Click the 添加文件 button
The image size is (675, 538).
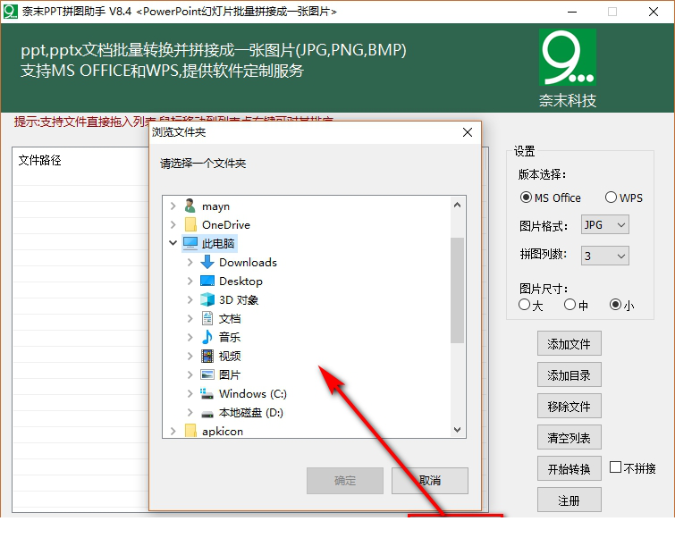coord(570,343)
